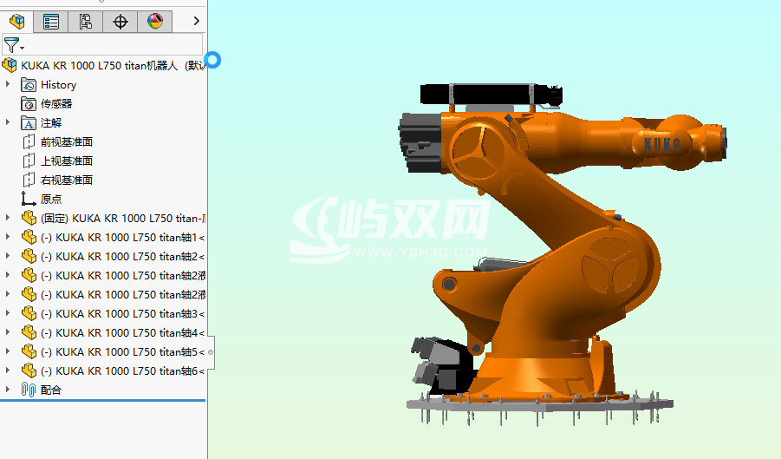The image size is (781, 459).
Task: Click the grey base plate of the robot
Action: 540,404
